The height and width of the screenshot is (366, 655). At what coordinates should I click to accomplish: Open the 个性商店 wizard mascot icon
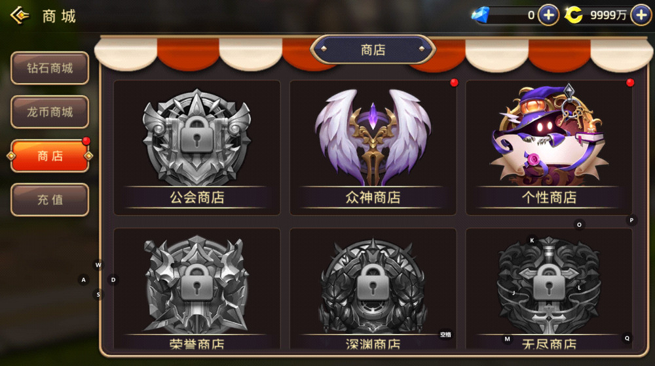point(549,135)
